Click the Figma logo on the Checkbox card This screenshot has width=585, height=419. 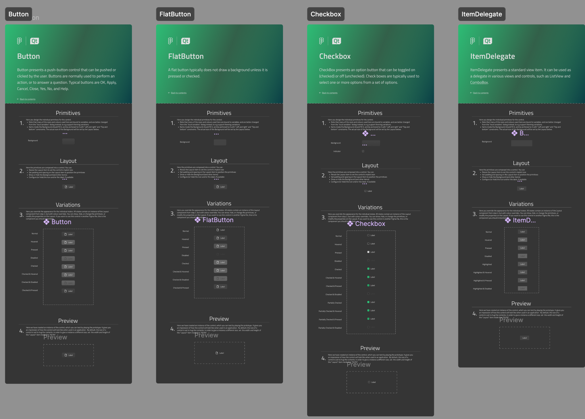point(321,41)
